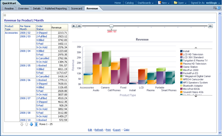Click the Print link
Screen dimensions: 222x136
pyautogui.click(x=108, y=130)
